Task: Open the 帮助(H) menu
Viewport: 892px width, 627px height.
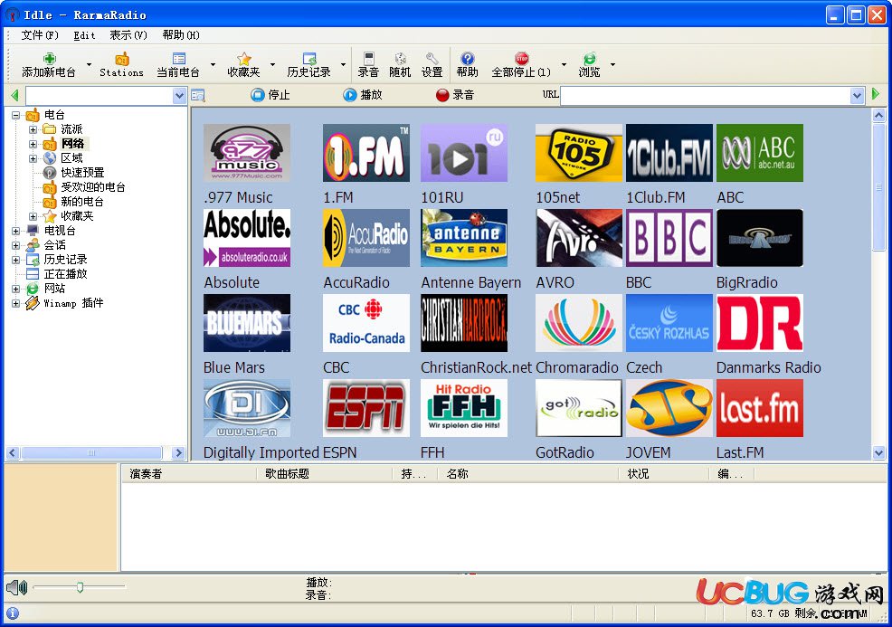Action: [181, 35]
